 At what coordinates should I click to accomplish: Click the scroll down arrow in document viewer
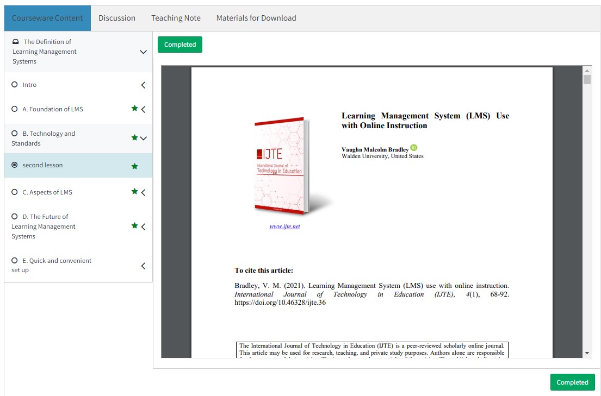tap(587, 353)
